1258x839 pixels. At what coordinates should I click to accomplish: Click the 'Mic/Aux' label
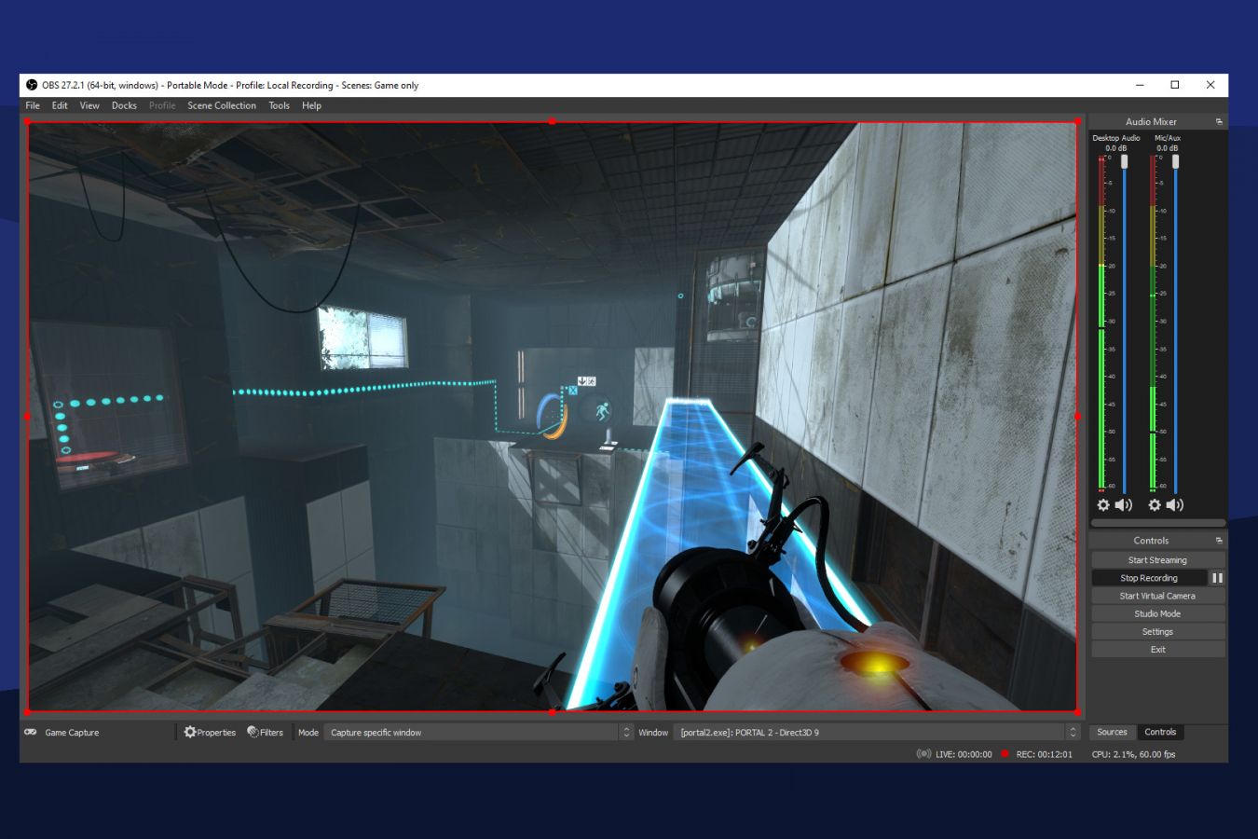click(x=1168, y=138)
